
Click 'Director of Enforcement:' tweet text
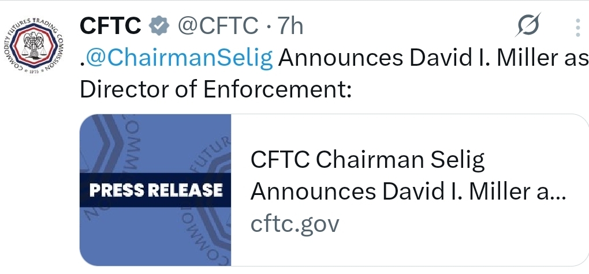click(216, 90)
